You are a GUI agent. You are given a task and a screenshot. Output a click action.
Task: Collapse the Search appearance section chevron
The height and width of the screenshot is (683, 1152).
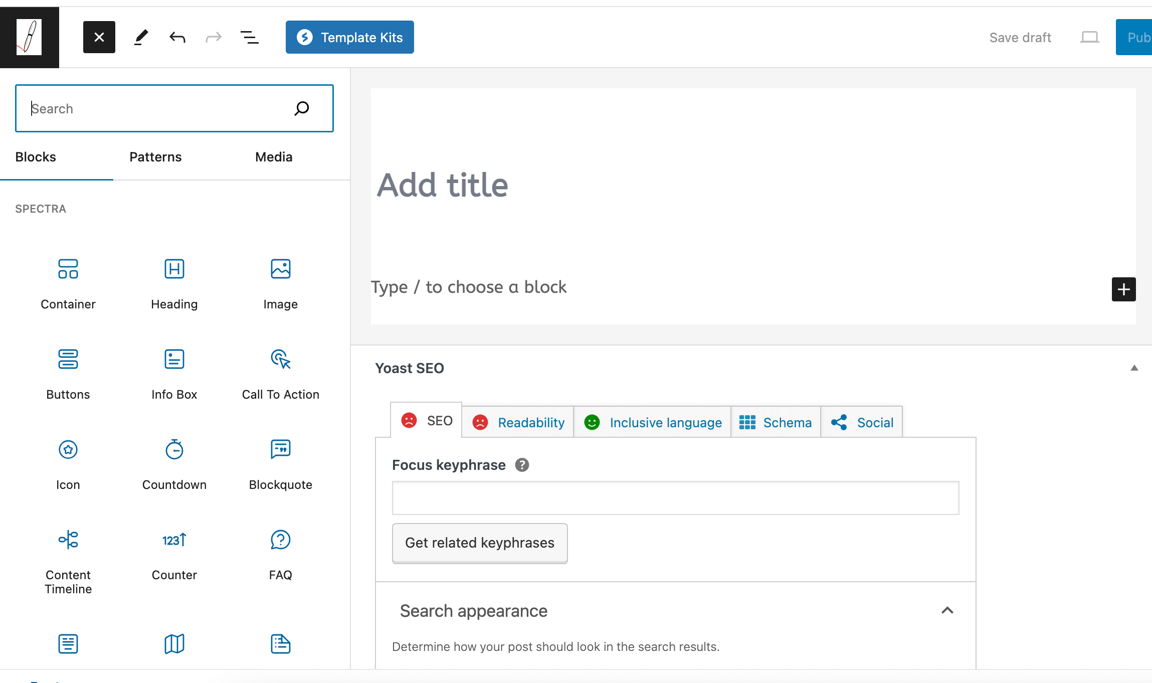click(x=947, y=611)
